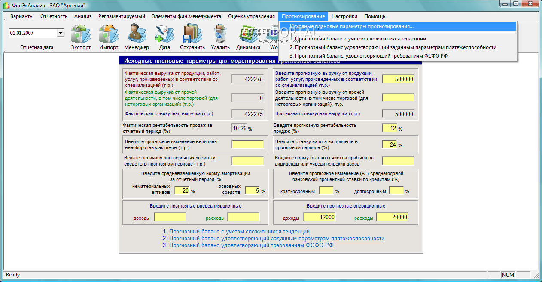Click the Прогнозирование menu header
This screenshot has width=542, height=282.
tap(303, 16)
